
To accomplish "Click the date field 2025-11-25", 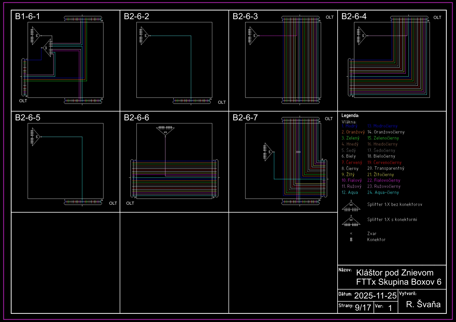I will (375, 296).
